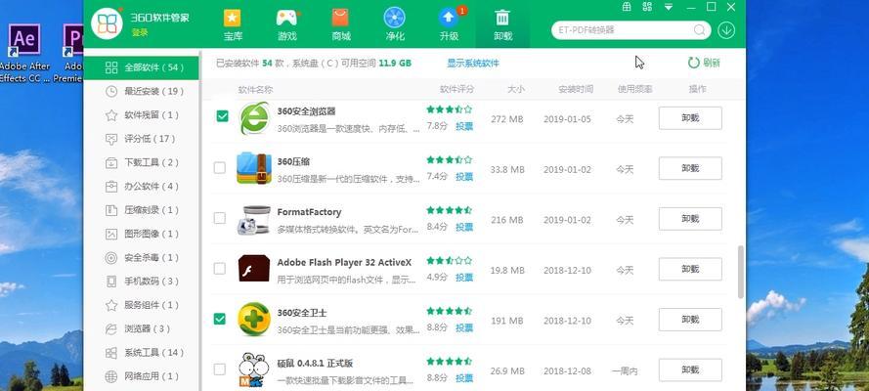Click 显示系统软件 link
Screen dimensions: 869x391
tap(473, 64)
